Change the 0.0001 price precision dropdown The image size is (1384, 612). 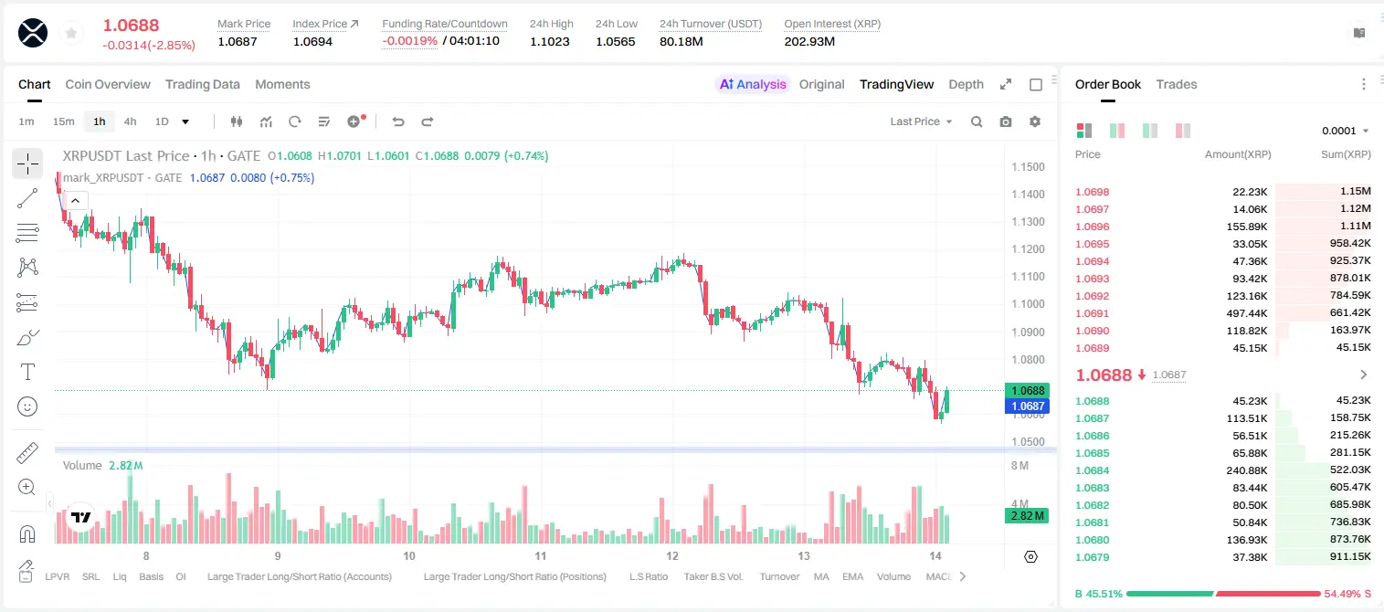[1346, 131]
